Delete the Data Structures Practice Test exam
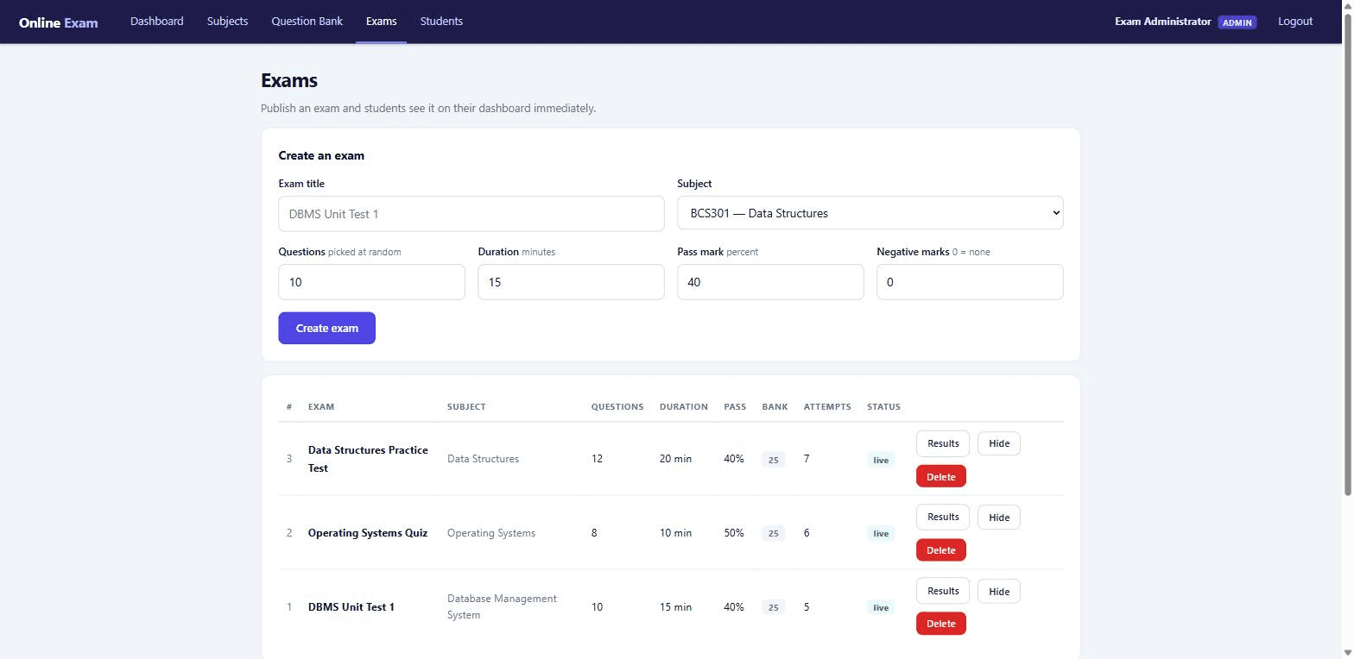Viewport: 1354px width, 659px height. (940, 476)
